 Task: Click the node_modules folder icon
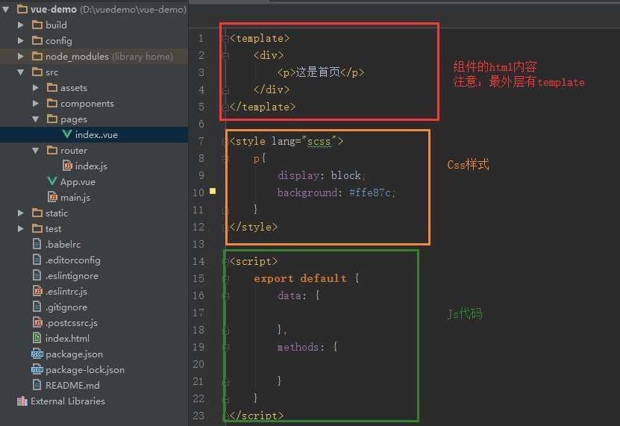coord(37,56)
